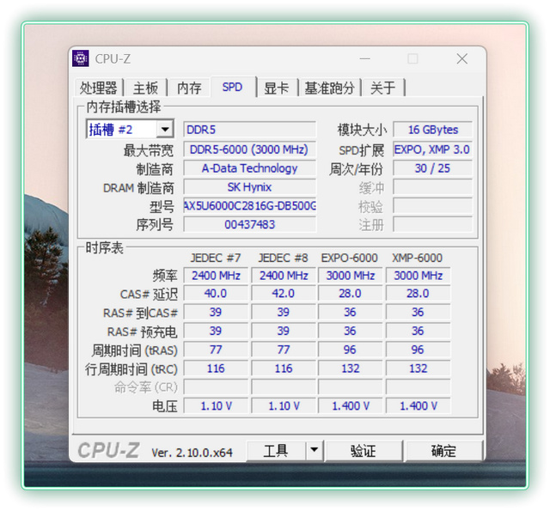The width and height of the screenshot is (550, 511).
Task: Click the DDR5 memory type field
Action: click(x=249, y=130)
